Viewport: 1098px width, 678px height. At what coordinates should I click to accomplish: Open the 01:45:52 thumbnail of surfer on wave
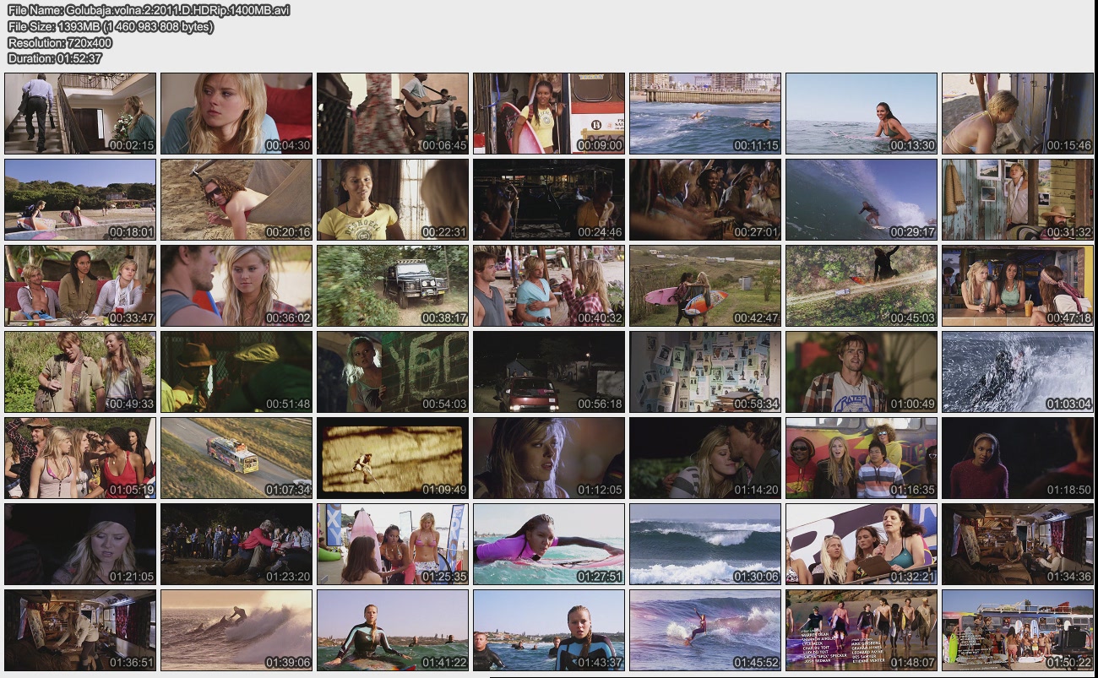pyautogui.click(x=705, y=631)
